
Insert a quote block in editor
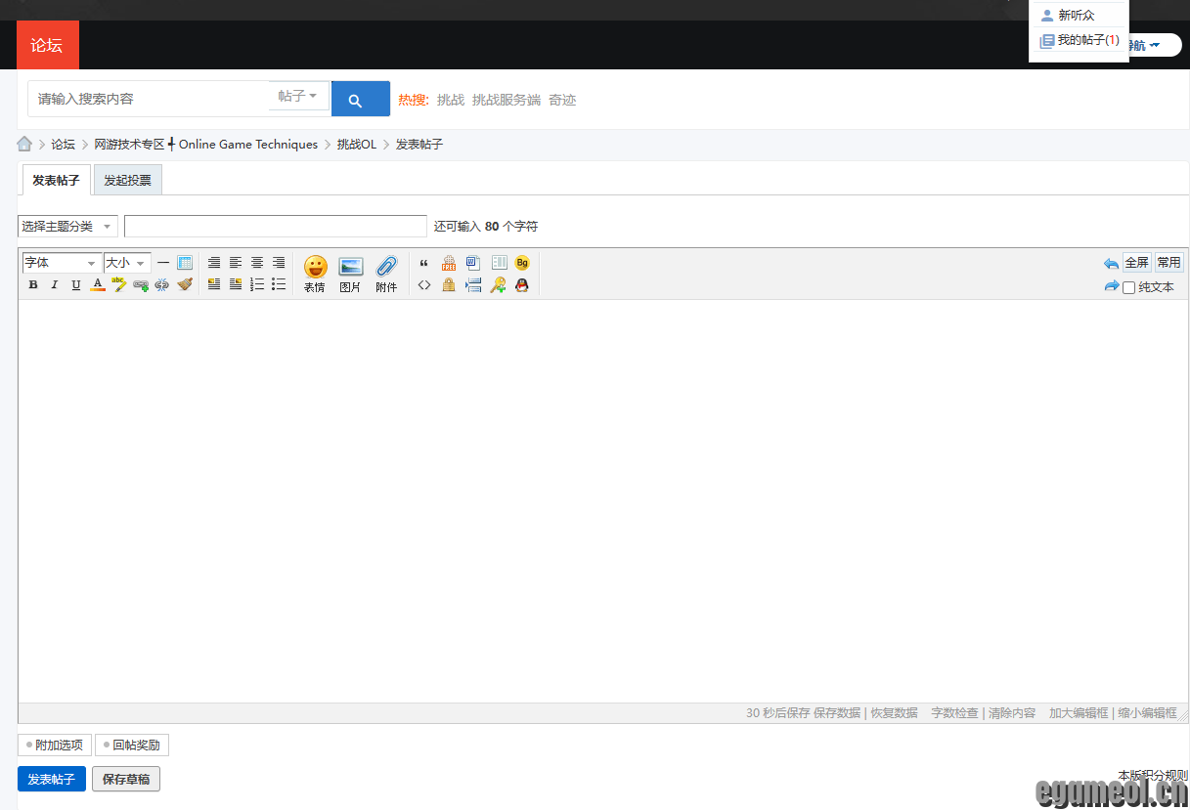pos(424,263)
